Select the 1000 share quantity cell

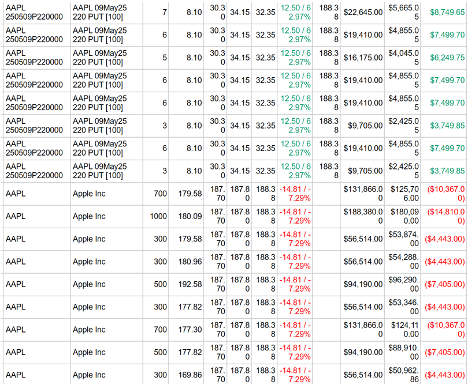[157, 217]
